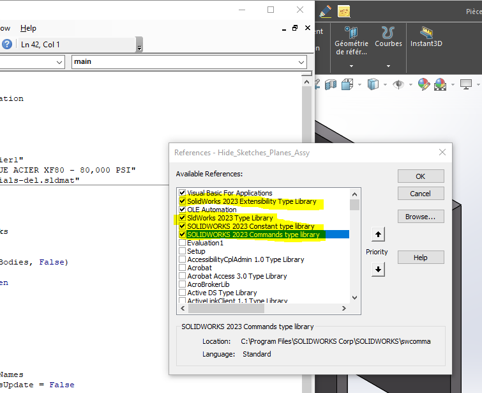This screenshot has width=482, height=393.
Task: Move reference priority up with the up arrow
Action: pos(378,235)
